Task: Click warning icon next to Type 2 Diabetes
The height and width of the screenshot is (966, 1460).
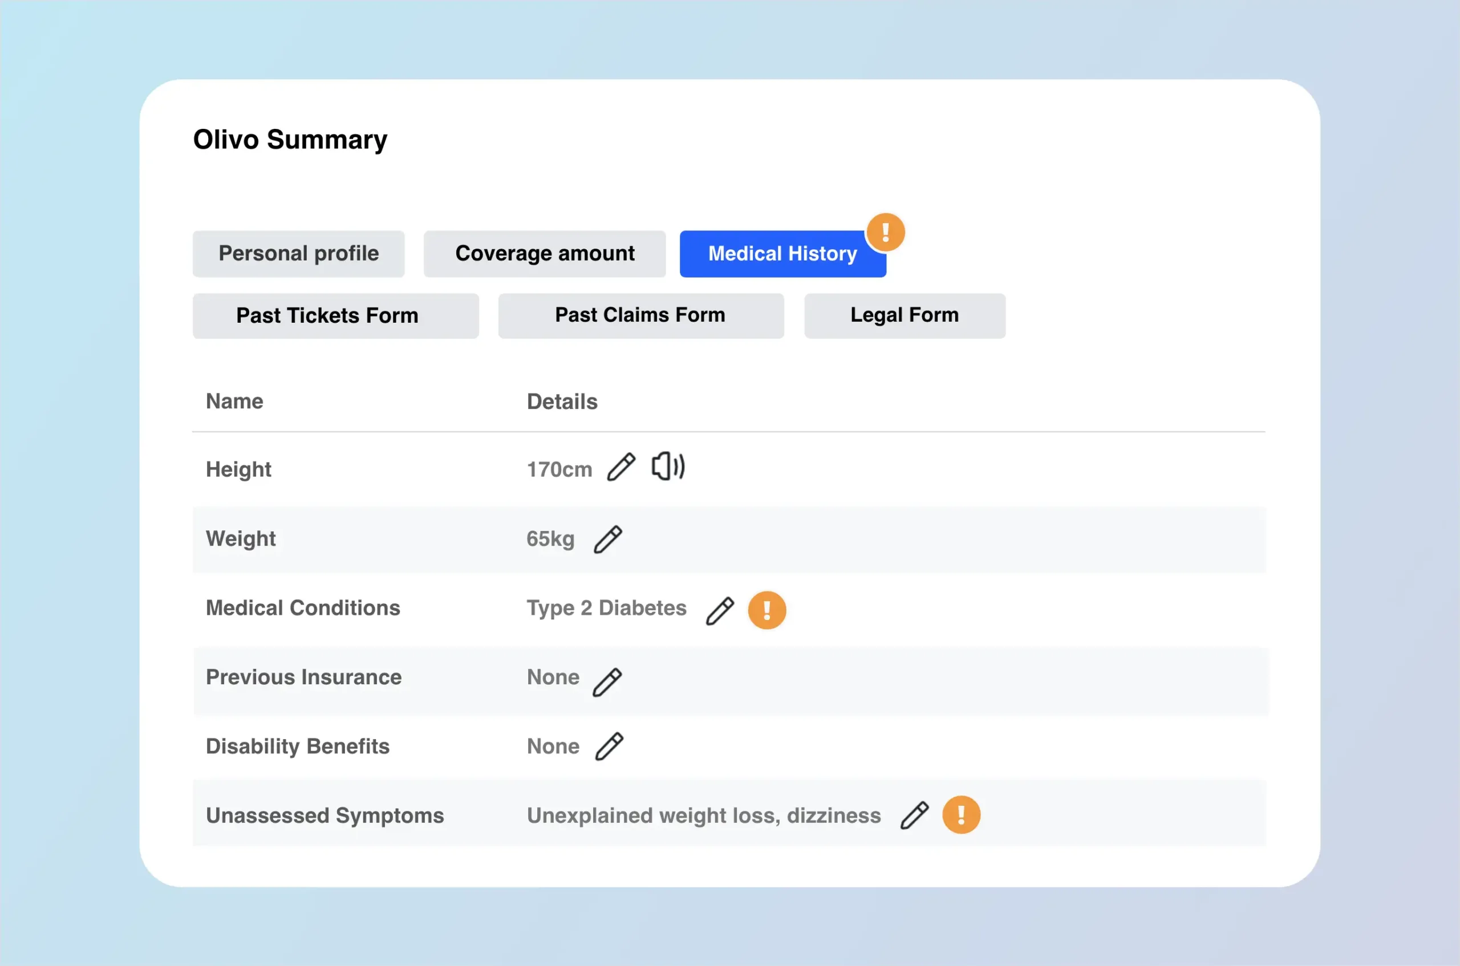Action: (x=766, y=610)
